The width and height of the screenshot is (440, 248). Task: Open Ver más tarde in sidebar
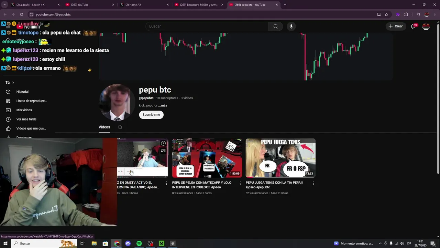(26, 119)
